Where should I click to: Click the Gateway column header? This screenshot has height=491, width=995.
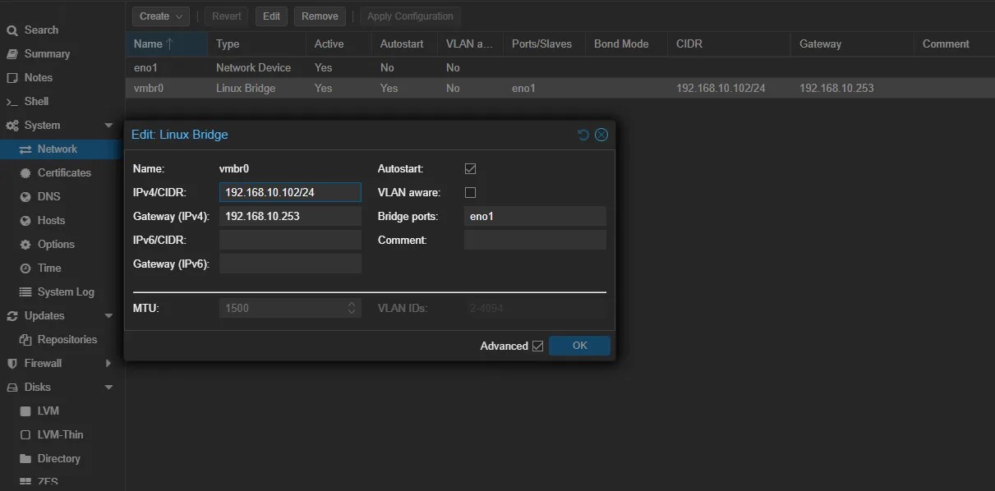click(852, 44)
